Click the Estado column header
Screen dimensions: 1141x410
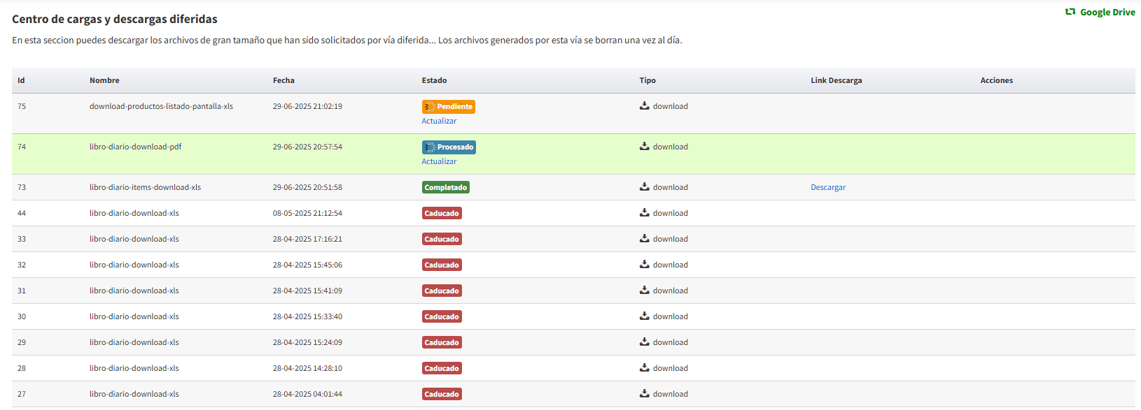point(434,80)
